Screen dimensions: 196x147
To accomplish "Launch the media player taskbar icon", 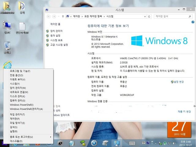I will [94, 143].
